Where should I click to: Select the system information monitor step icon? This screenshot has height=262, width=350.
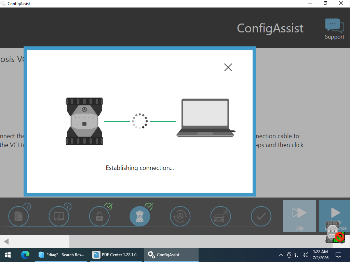click(59, 216)
